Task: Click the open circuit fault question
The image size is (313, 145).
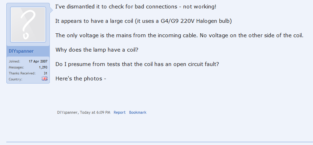Action: coord(137,64)
